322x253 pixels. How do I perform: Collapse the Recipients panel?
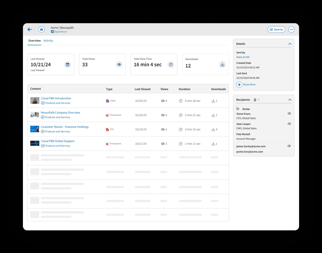click(290, 100)
